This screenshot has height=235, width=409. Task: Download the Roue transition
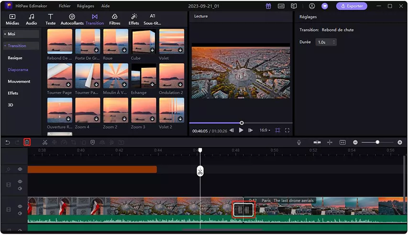(x=124, y=50)
